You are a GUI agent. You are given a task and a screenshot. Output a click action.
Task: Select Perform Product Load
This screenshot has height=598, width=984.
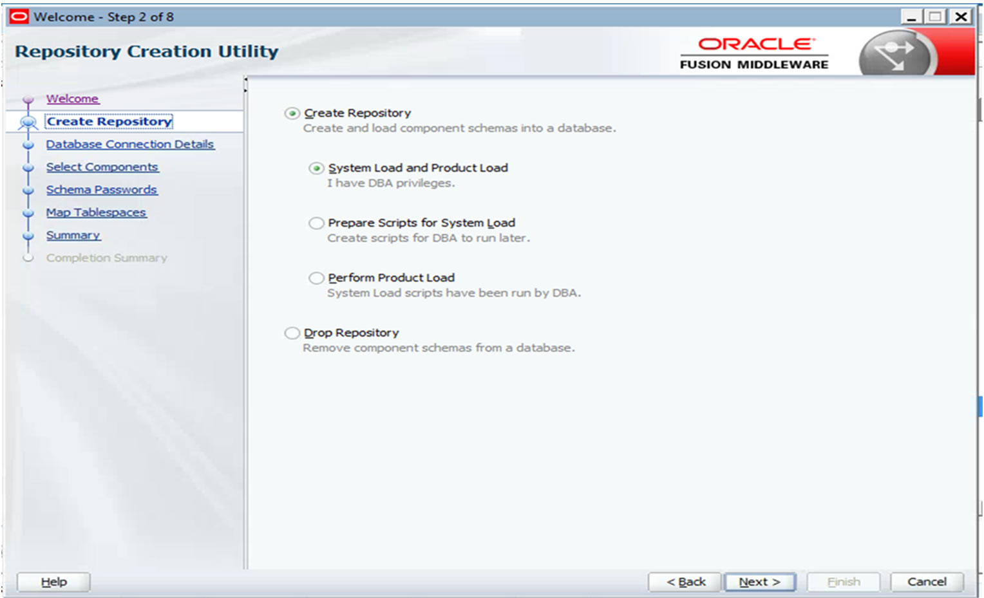coord(316,277)
